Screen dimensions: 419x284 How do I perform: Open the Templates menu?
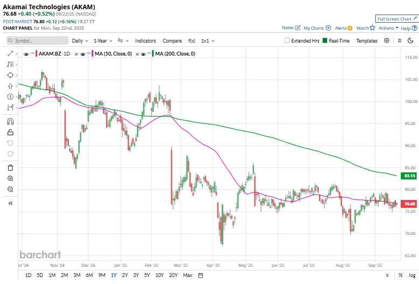[x=367, y=40]
